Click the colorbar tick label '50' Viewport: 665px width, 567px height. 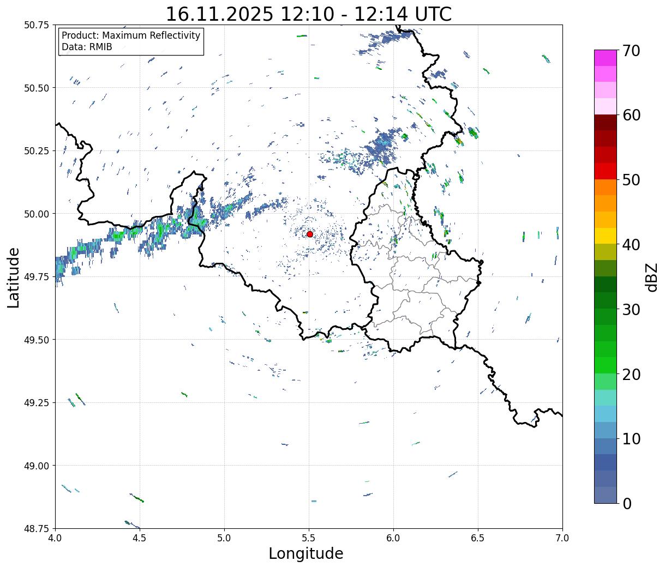[x=632, y=180]
